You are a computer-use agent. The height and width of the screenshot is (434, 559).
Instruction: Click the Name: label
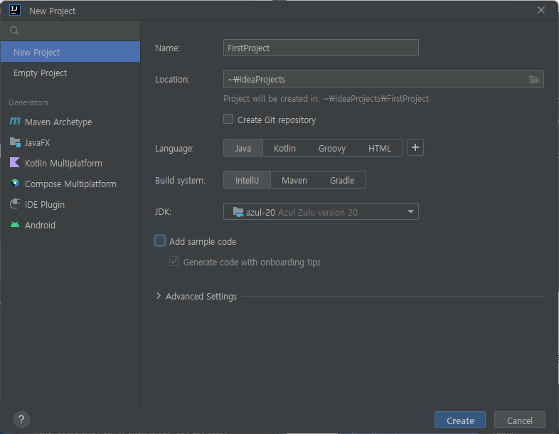point(167,48)
